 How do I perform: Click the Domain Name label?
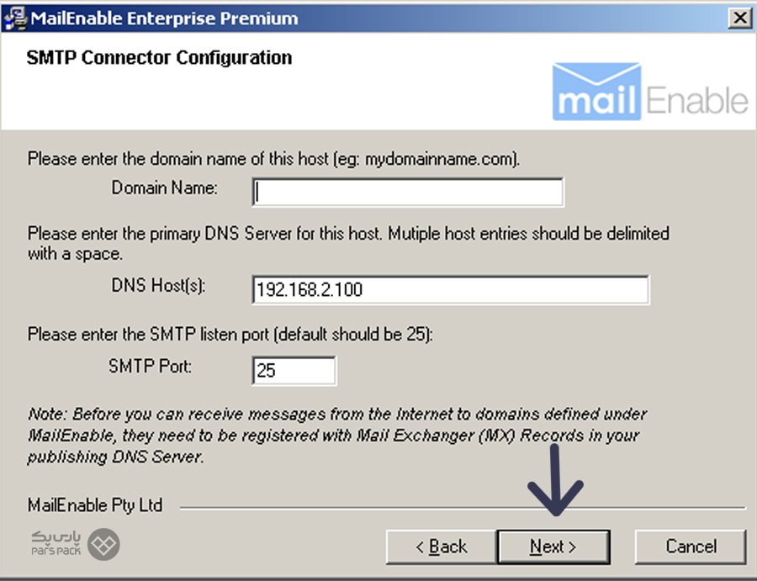[x=165, y=188]
